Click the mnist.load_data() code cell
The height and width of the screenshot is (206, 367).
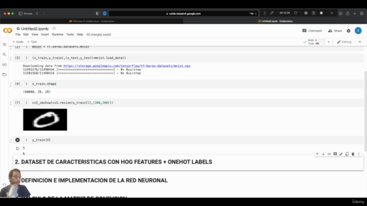(188, 58)
